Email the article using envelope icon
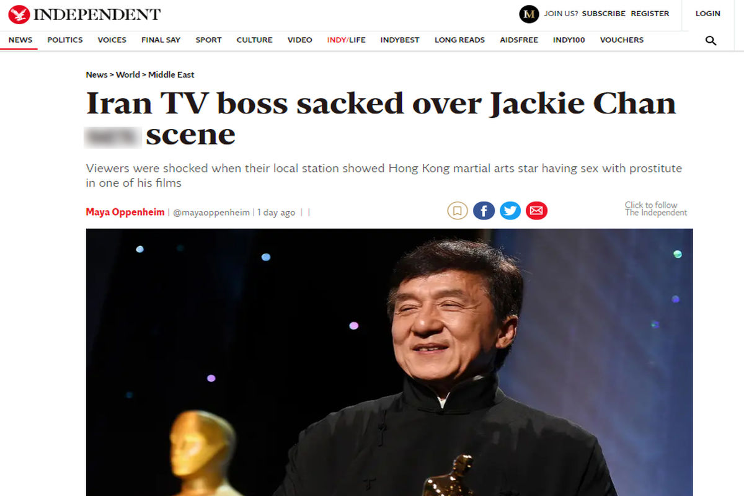The image size is (744, 496). [x=536, y=211]
